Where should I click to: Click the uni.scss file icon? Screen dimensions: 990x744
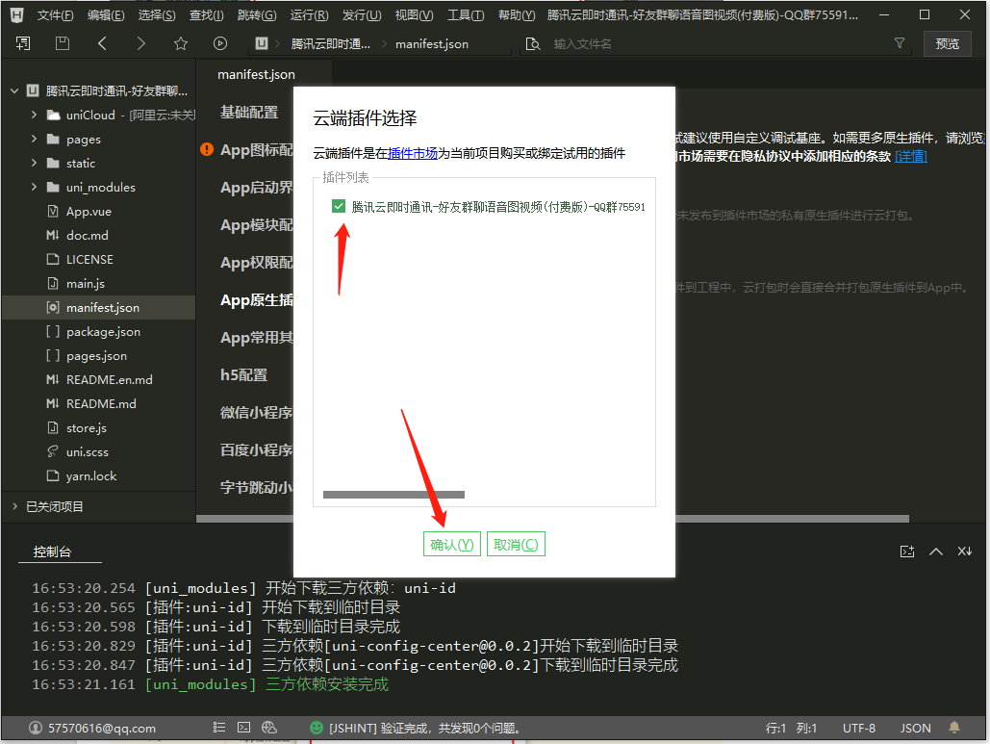pos(53,451)
